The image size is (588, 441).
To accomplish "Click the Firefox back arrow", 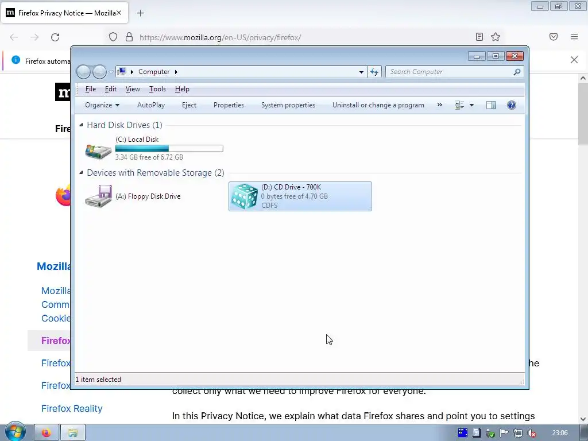I will coord(14,37).
